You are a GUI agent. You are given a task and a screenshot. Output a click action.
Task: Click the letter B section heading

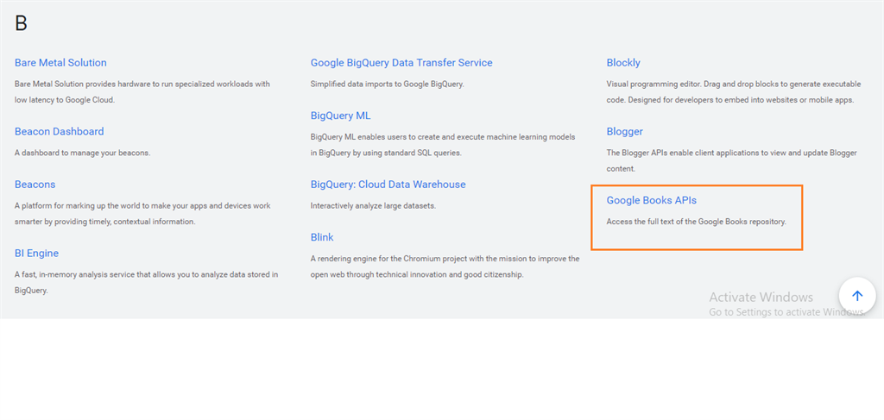[21, 23]
